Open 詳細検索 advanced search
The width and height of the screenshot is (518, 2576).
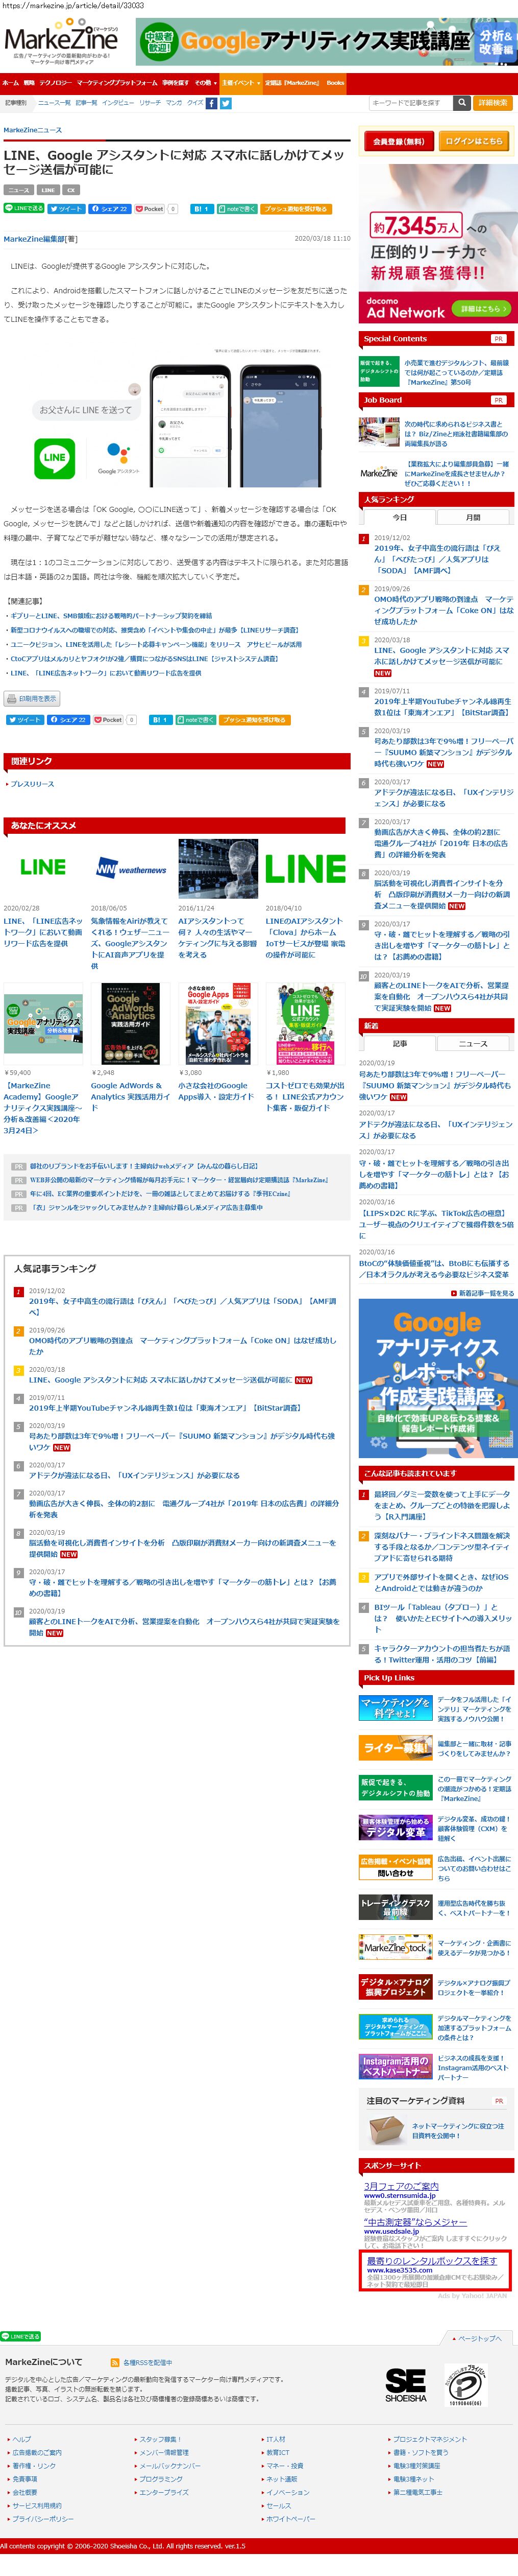click(x=493, y=102)
